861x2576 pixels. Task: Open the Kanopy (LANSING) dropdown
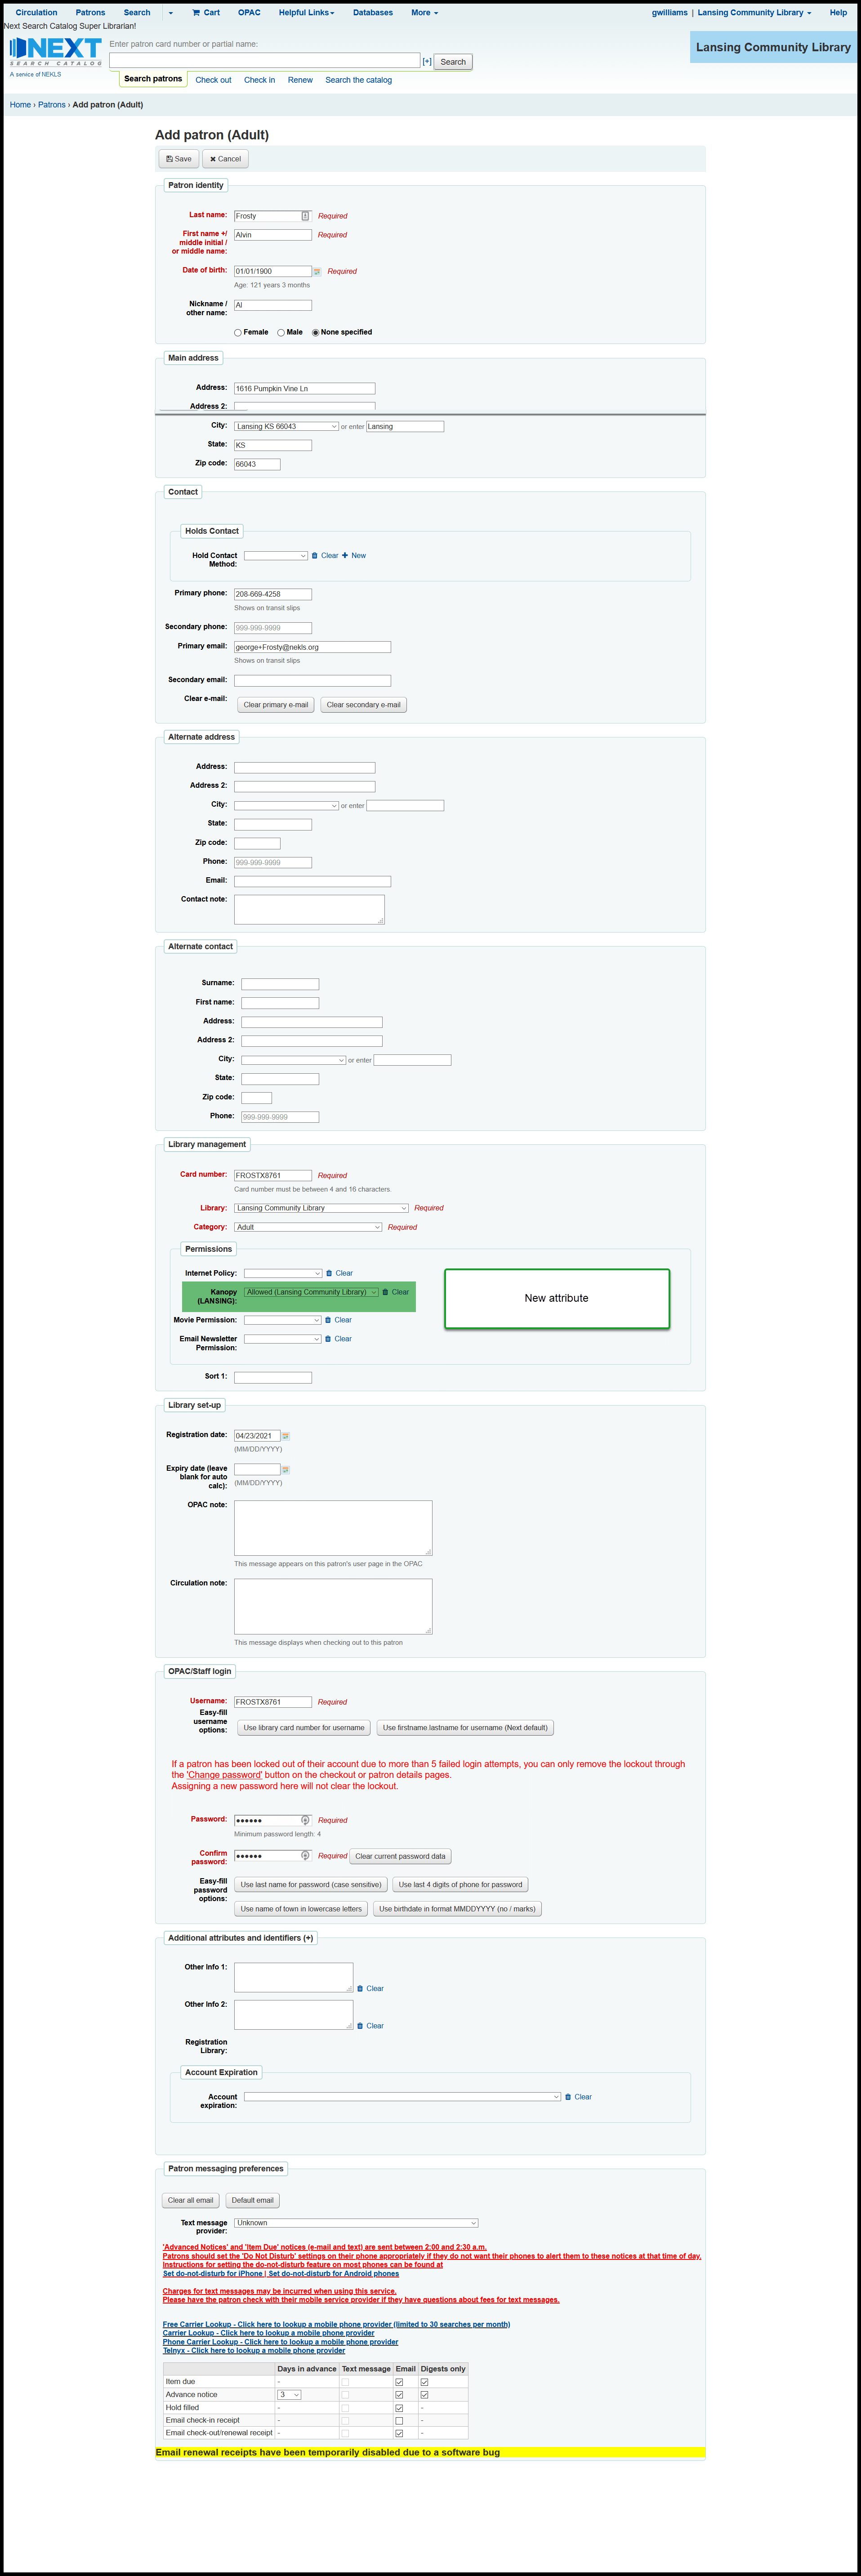pyautogui.click(x=311, y=1292)
